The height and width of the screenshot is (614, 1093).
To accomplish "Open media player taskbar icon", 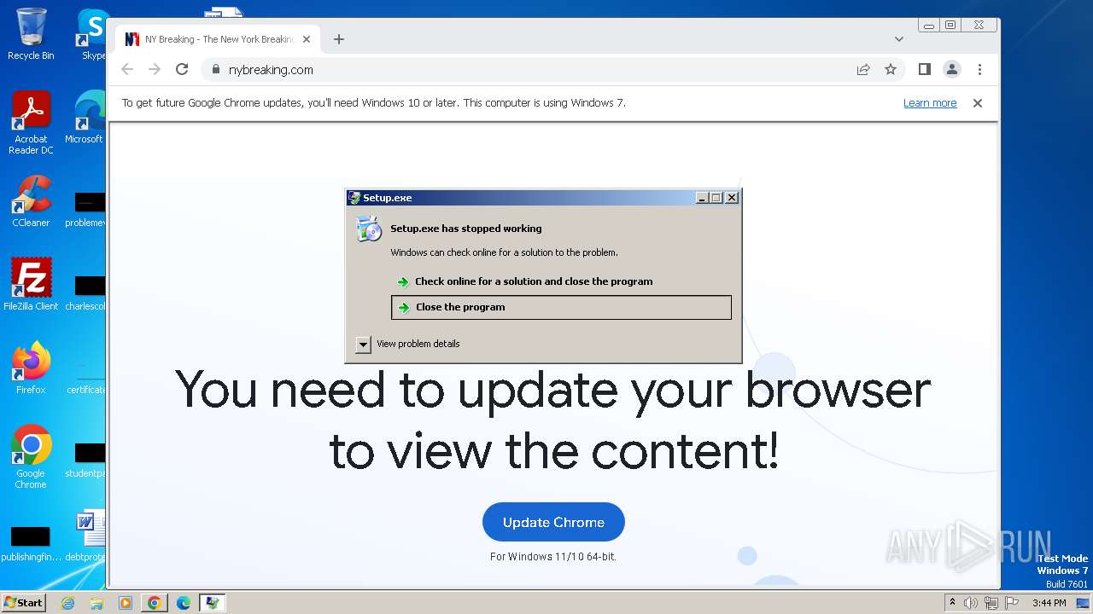I will 126,603.
